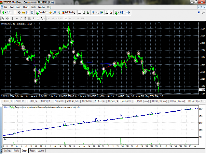Select the Vertical Line drawing tool

(12, 19)
